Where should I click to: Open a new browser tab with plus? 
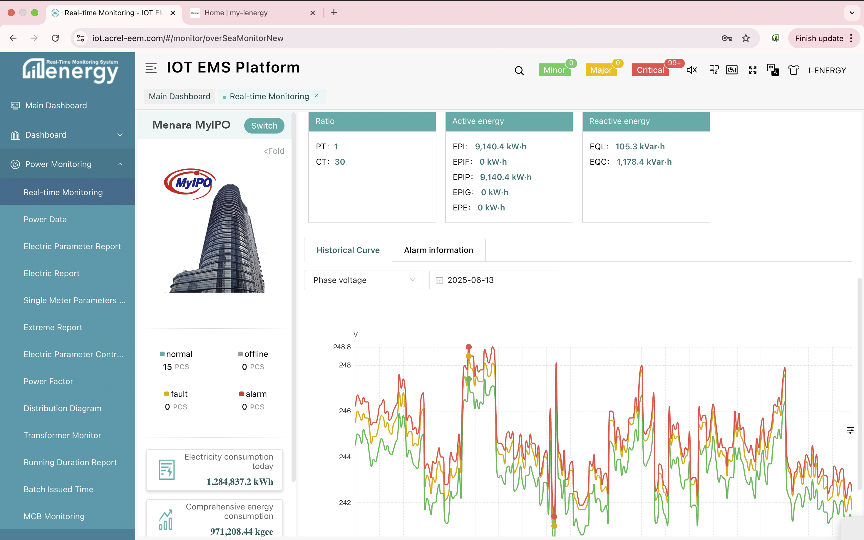(x=334, y=13)
